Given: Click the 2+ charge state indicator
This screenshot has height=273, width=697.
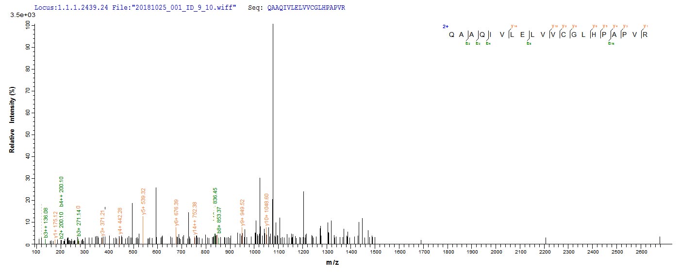Looking at the screenshot, I should click(445, 27).
